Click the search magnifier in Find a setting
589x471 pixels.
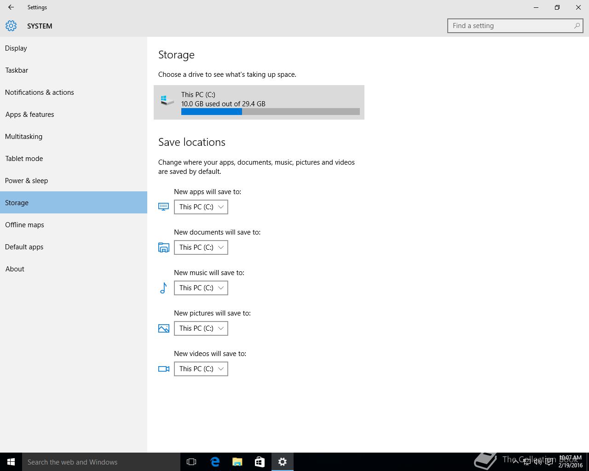pyautogui.click(x=577, y=26)
